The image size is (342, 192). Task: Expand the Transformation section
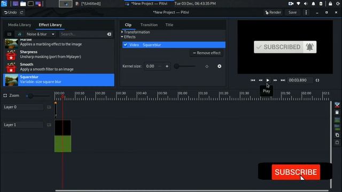pos(136,32)
